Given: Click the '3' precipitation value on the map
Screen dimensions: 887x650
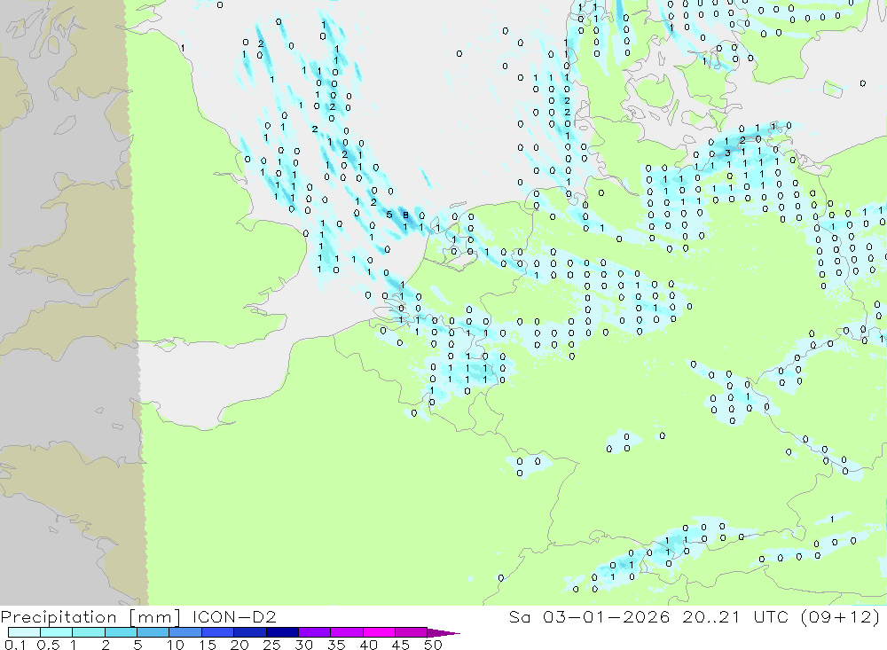Looking at the screenshot, I should (x=728, y=153).
